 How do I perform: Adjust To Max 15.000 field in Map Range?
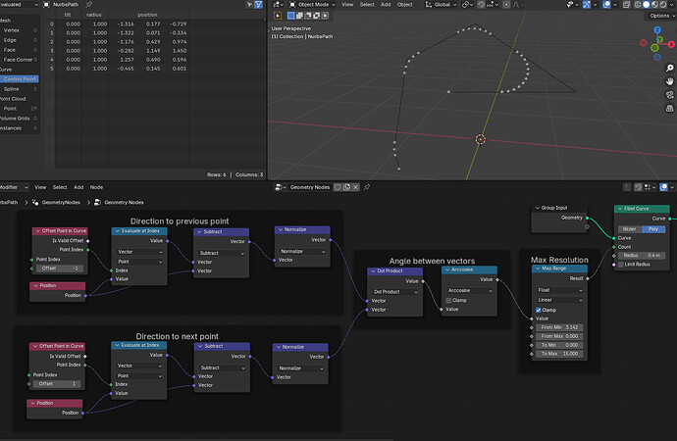point(559,354)
